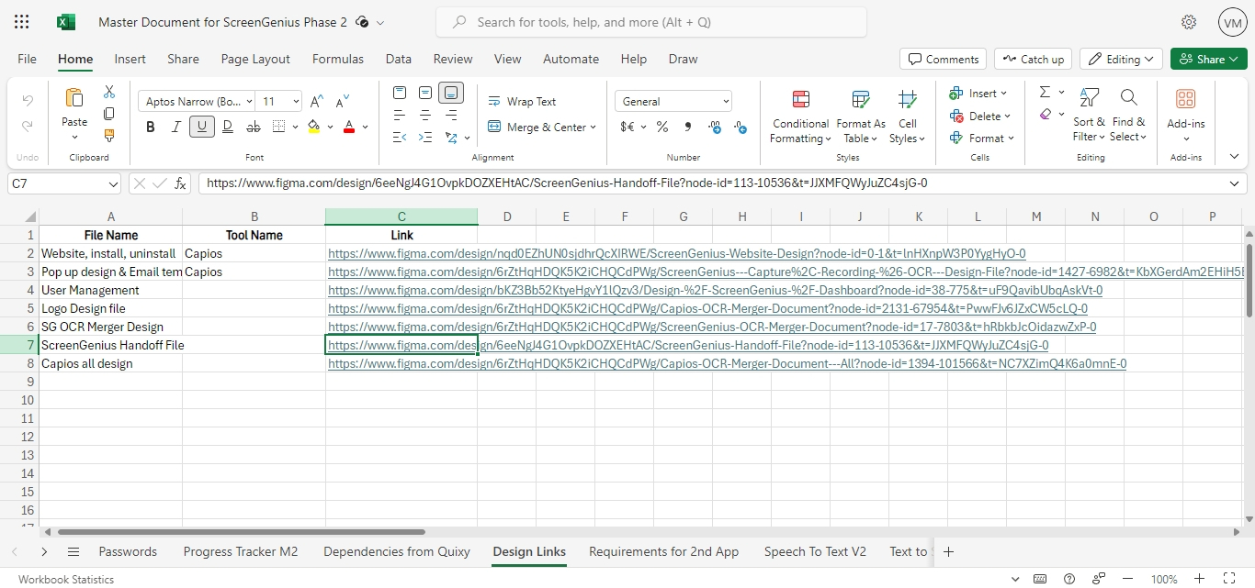Select the Format Painter brush icon
Viewport: 1255px width, 588px height.
tap(109, 136)
